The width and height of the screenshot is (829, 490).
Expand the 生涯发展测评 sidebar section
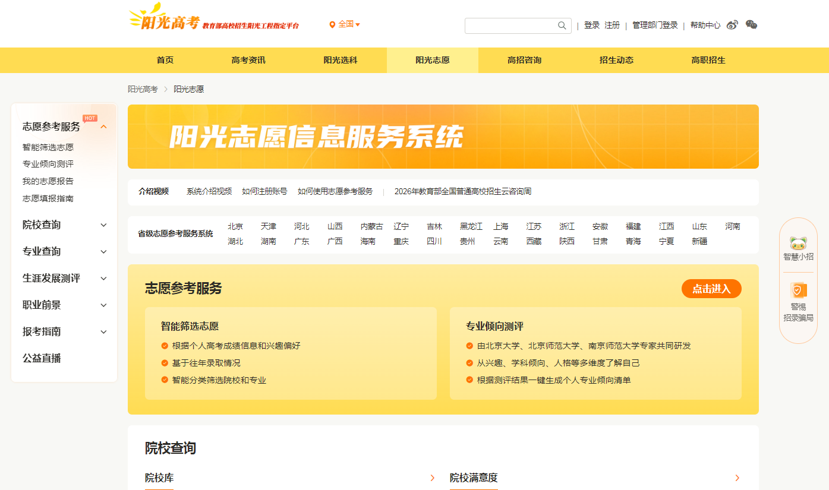tap(103, 279)
